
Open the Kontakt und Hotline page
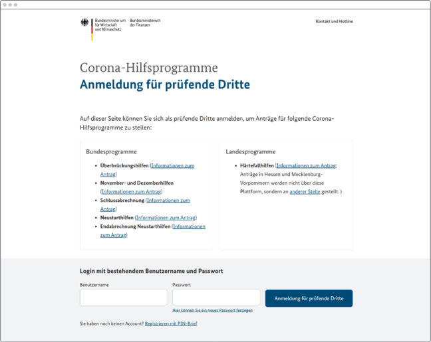[x=334, y=21]
